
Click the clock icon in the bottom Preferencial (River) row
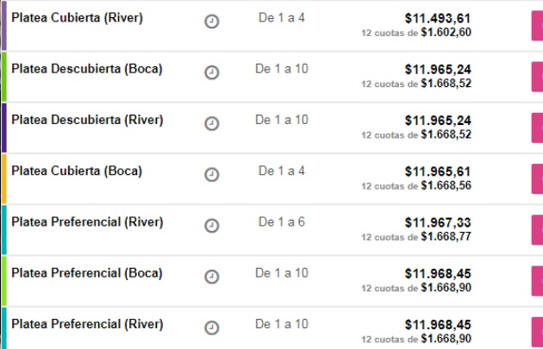coord(212,327)
